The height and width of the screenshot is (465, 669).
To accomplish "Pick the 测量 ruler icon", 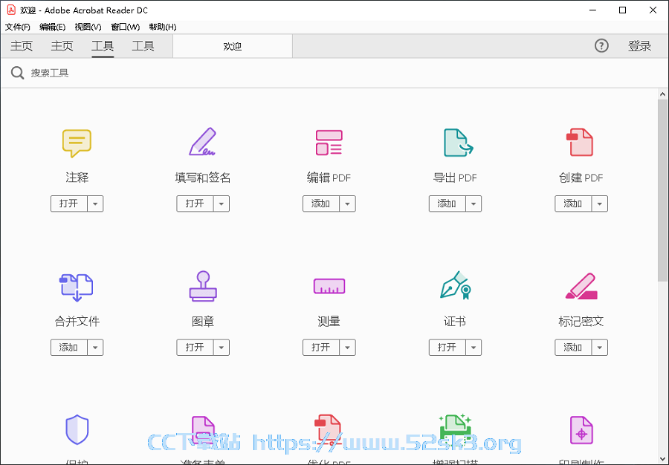I will (329, 286).
